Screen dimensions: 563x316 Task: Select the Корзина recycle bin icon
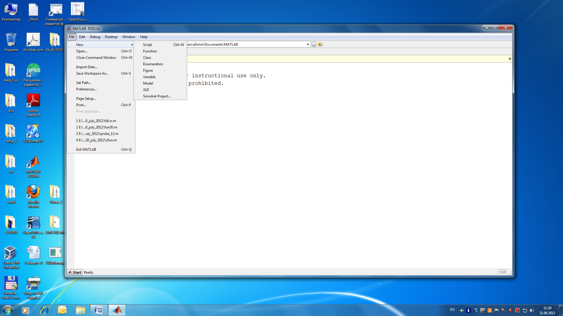[x=11, y=42]
